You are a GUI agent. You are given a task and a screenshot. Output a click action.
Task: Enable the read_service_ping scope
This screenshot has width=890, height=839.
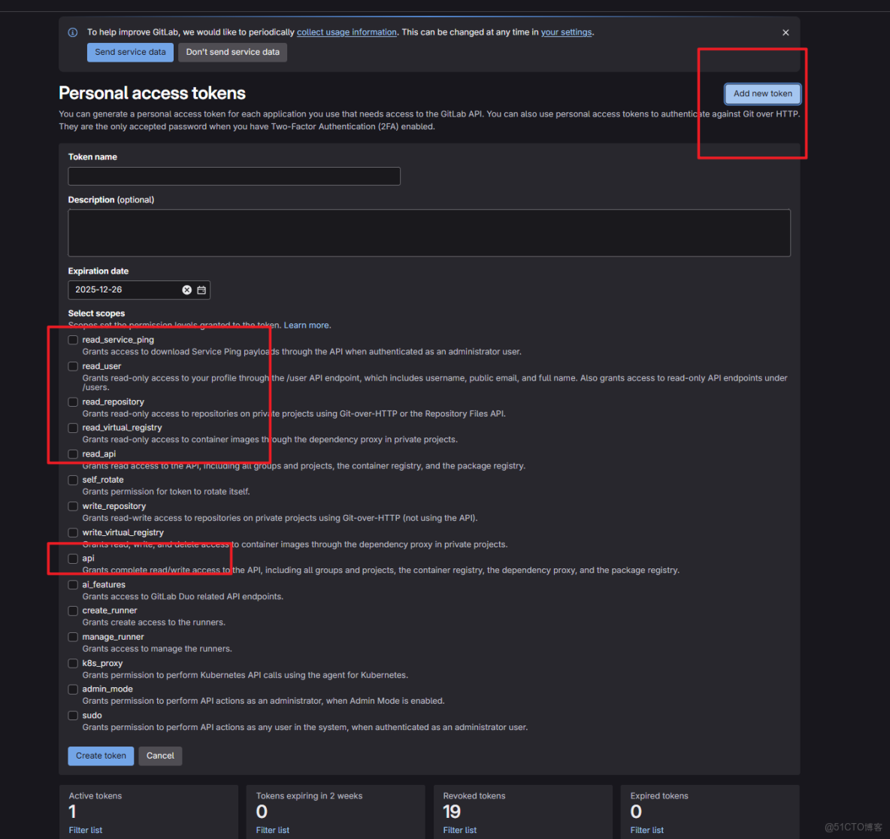click(x=72, y=339)
